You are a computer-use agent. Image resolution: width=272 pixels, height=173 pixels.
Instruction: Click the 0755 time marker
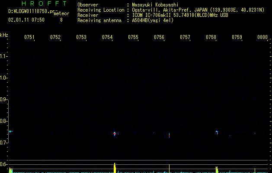point(133,37)
